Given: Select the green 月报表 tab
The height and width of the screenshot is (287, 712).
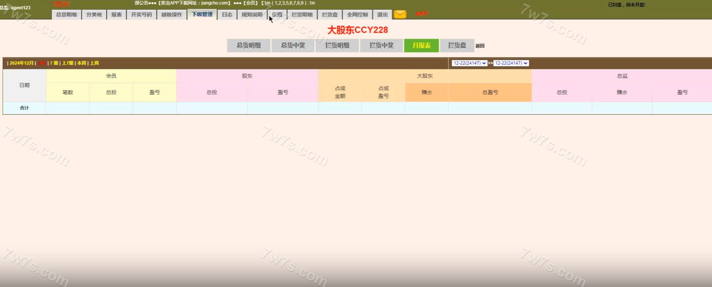Looking at the screenshot, I should pos(421,45).
